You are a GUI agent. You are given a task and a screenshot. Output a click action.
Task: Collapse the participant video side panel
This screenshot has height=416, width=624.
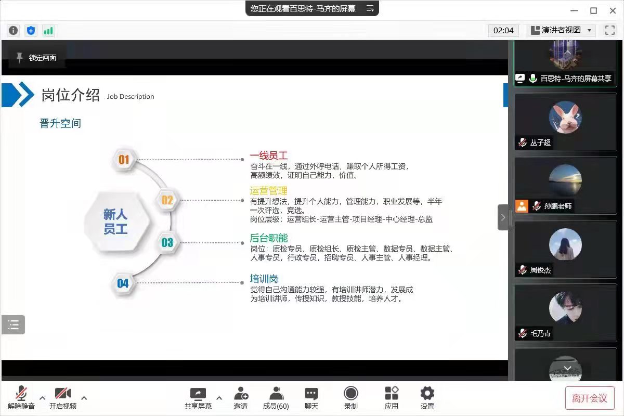(x=503, y=217)
